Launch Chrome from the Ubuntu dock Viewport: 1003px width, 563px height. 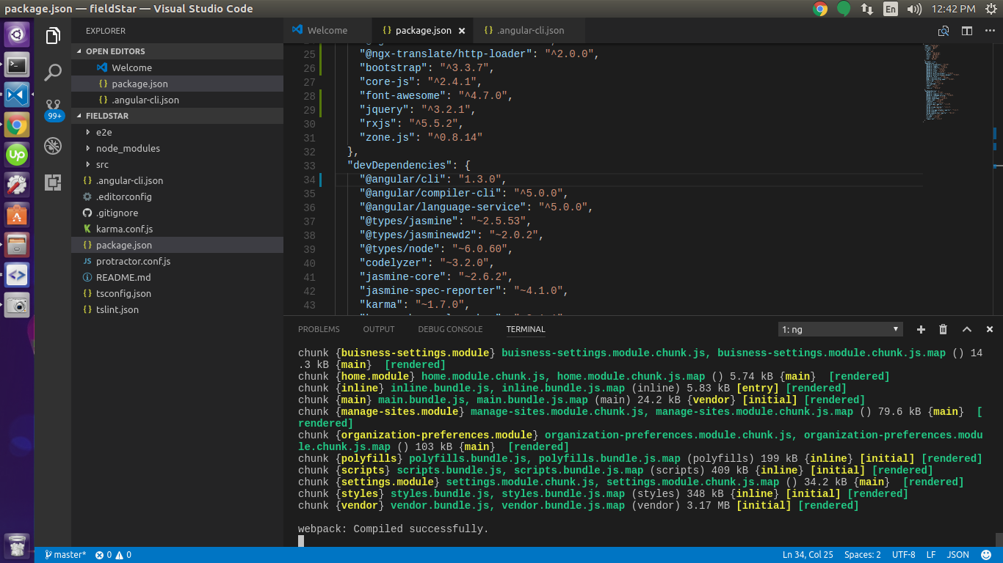16,125
